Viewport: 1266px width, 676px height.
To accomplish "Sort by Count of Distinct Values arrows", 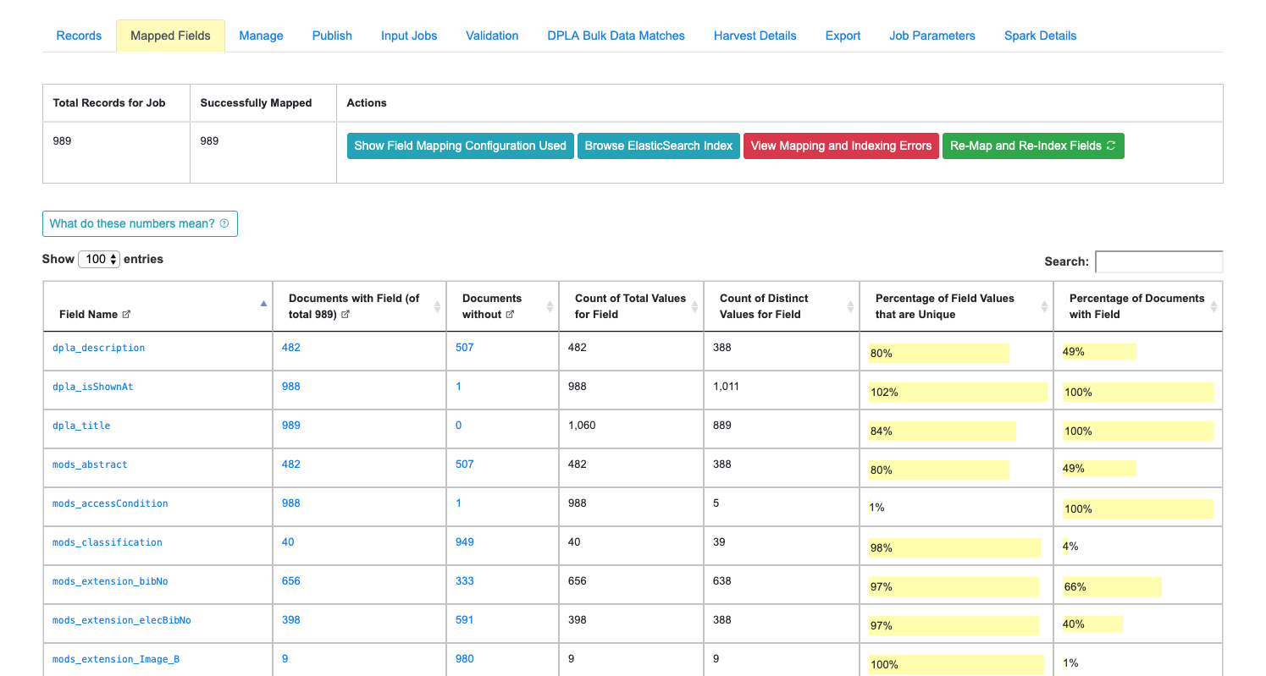I will 850,306.
